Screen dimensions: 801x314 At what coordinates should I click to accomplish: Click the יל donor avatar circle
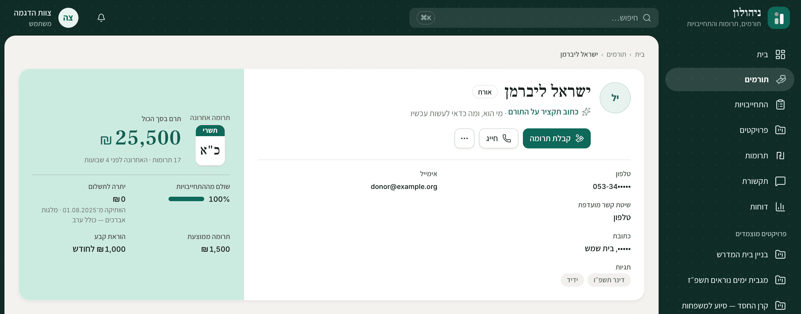pyautogui.click(x=615, y=98)
